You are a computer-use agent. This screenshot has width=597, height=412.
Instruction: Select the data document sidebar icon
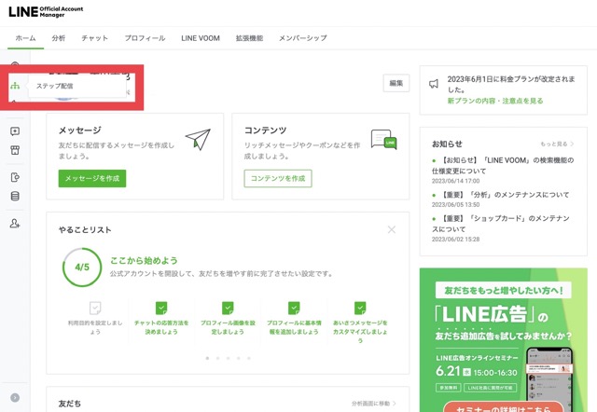click(15, 177)
